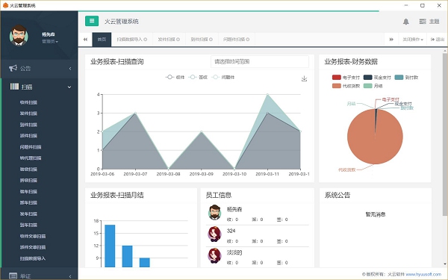
Task: Switch to the 到件扫描 tab
Action: [202, 40]
